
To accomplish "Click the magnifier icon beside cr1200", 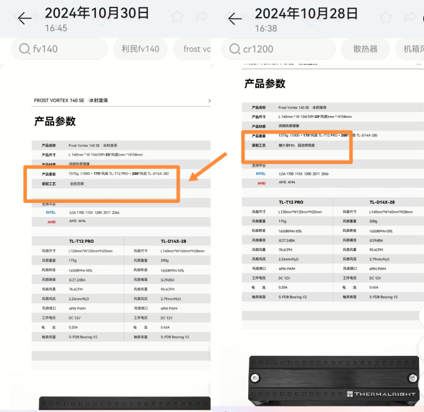I will click(x=234, y=49).
